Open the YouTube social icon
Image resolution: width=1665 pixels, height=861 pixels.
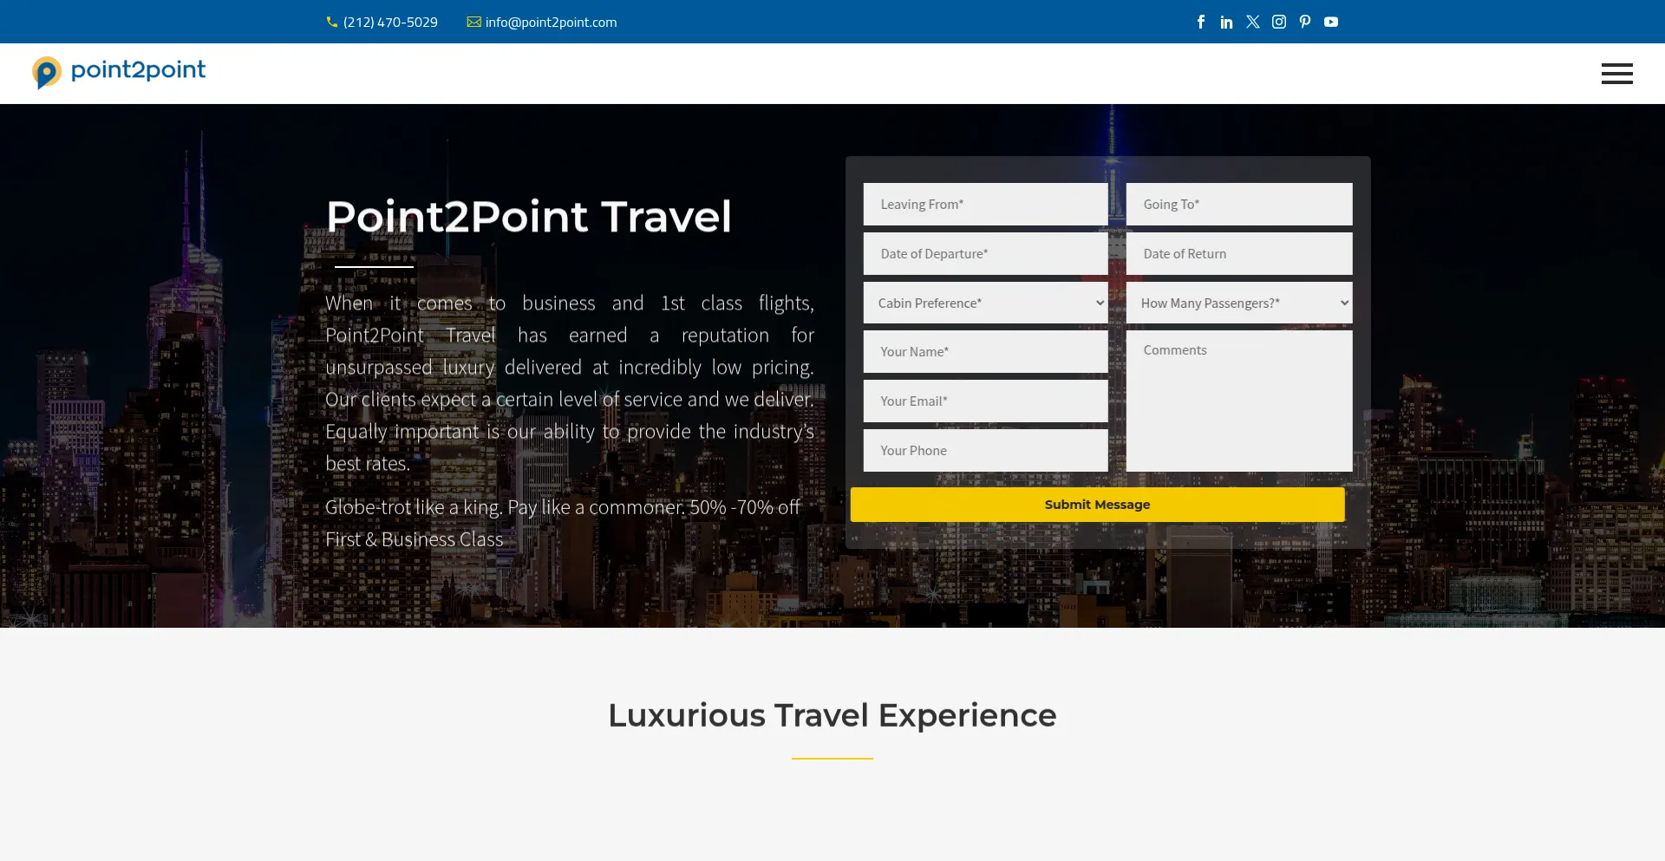1330,22
